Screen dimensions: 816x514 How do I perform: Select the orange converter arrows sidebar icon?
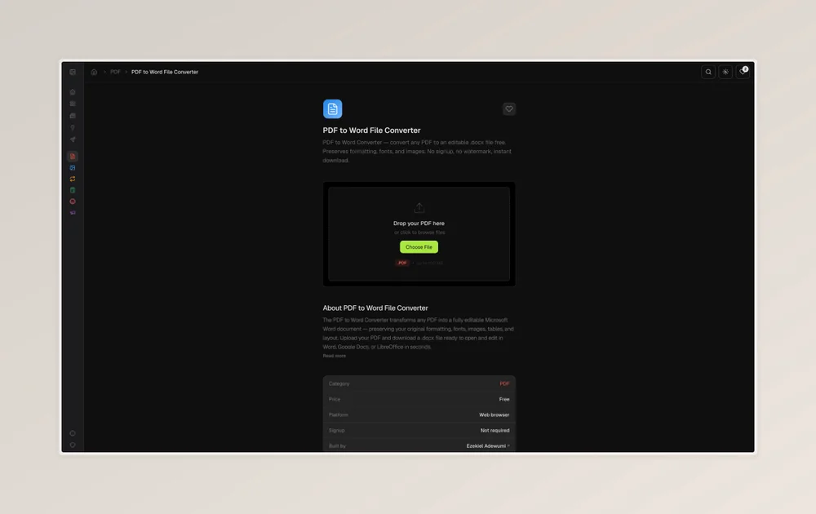pos(73,179)
